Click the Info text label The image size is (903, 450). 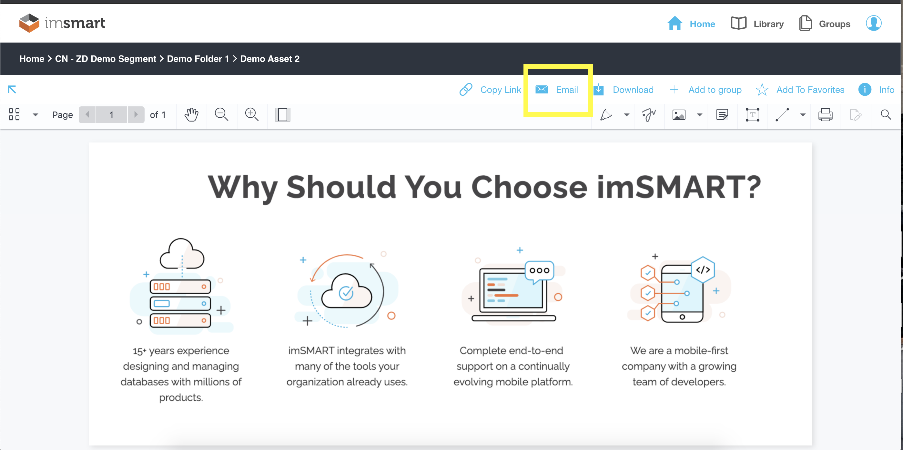pos(887,90)
